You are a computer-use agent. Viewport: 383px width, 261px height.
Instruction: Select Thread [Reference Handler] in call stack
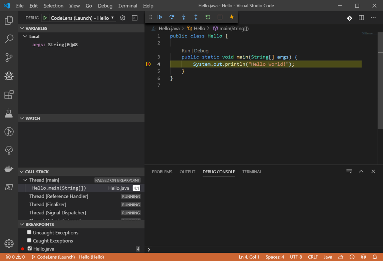point(81,196)
